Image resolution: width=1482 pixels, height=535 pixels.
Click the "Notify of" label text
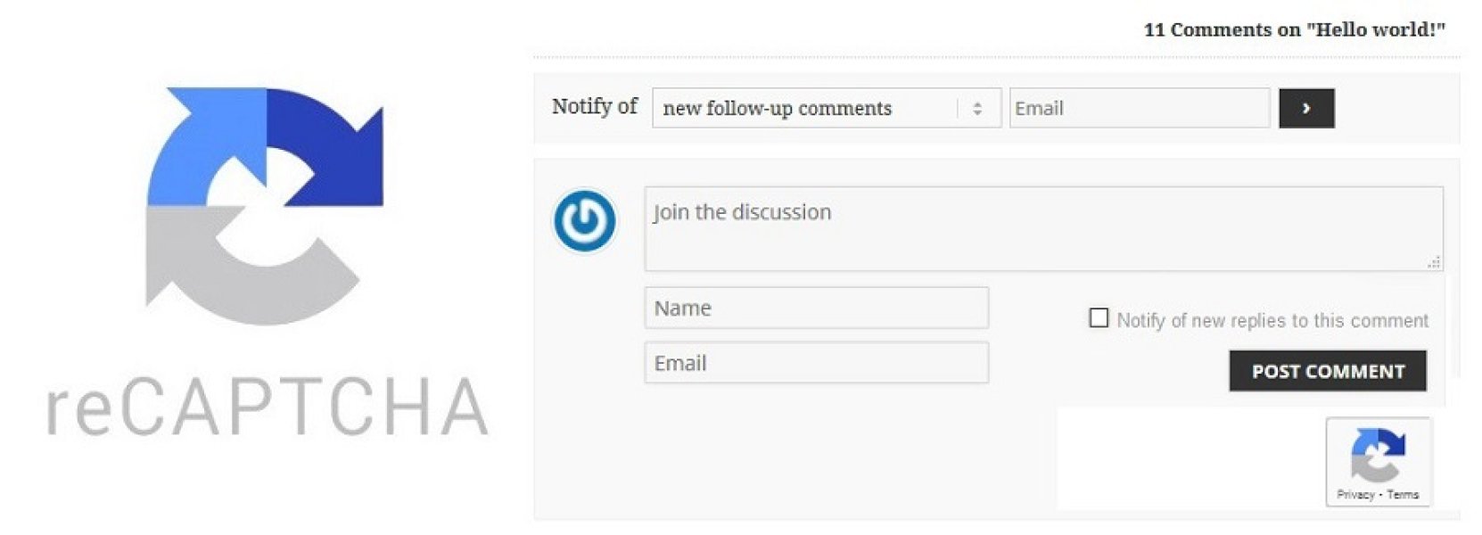point(595,106)
